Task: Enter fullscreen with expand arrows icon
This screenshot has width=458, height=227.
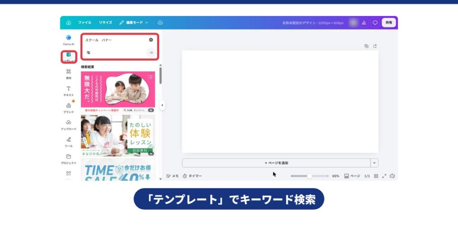Action: [x=384, y=176]
